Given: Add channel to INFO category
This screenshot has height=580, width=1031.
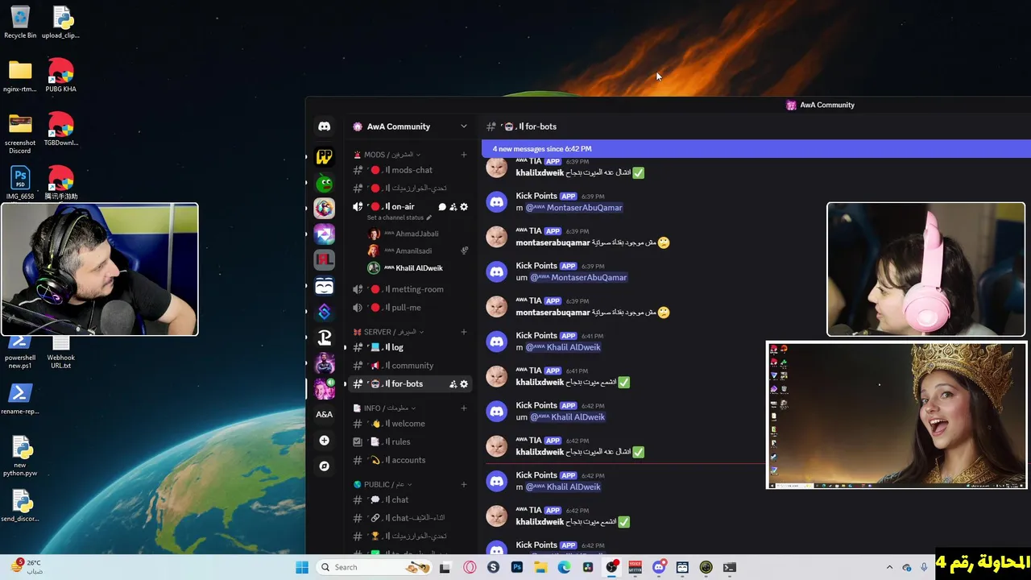Looking at the screenshot, I should click(464, 408).
